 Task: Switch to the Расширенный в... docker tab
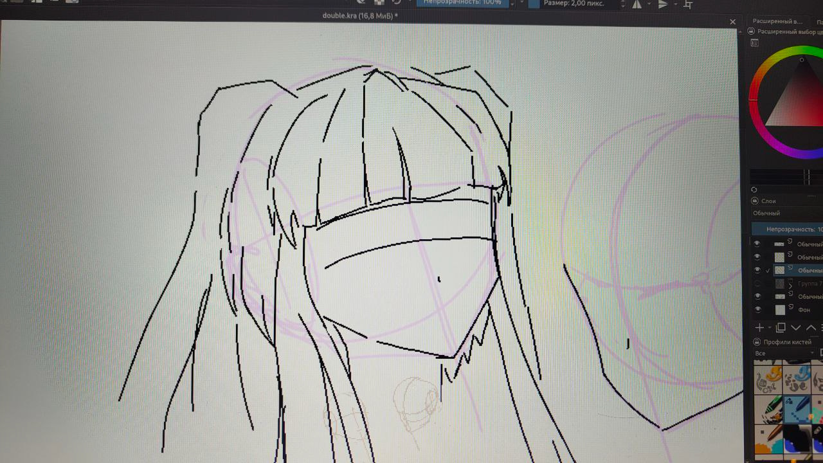click(x=777, y=21)
